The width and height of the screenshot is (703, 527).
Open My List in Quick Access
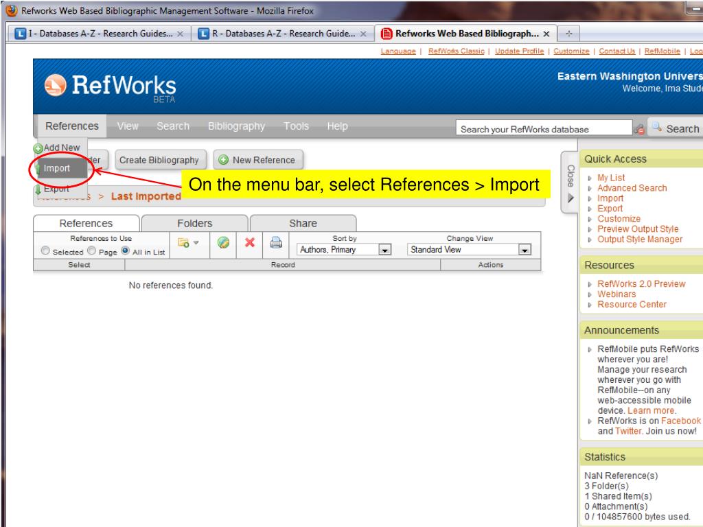[610, 178]
